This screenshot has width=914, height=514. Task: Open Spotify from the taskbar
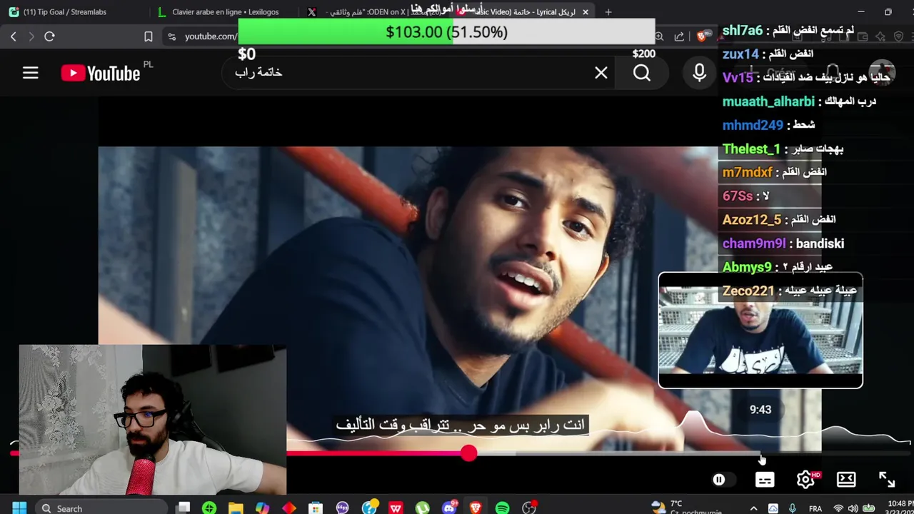[x=503, y=508]
